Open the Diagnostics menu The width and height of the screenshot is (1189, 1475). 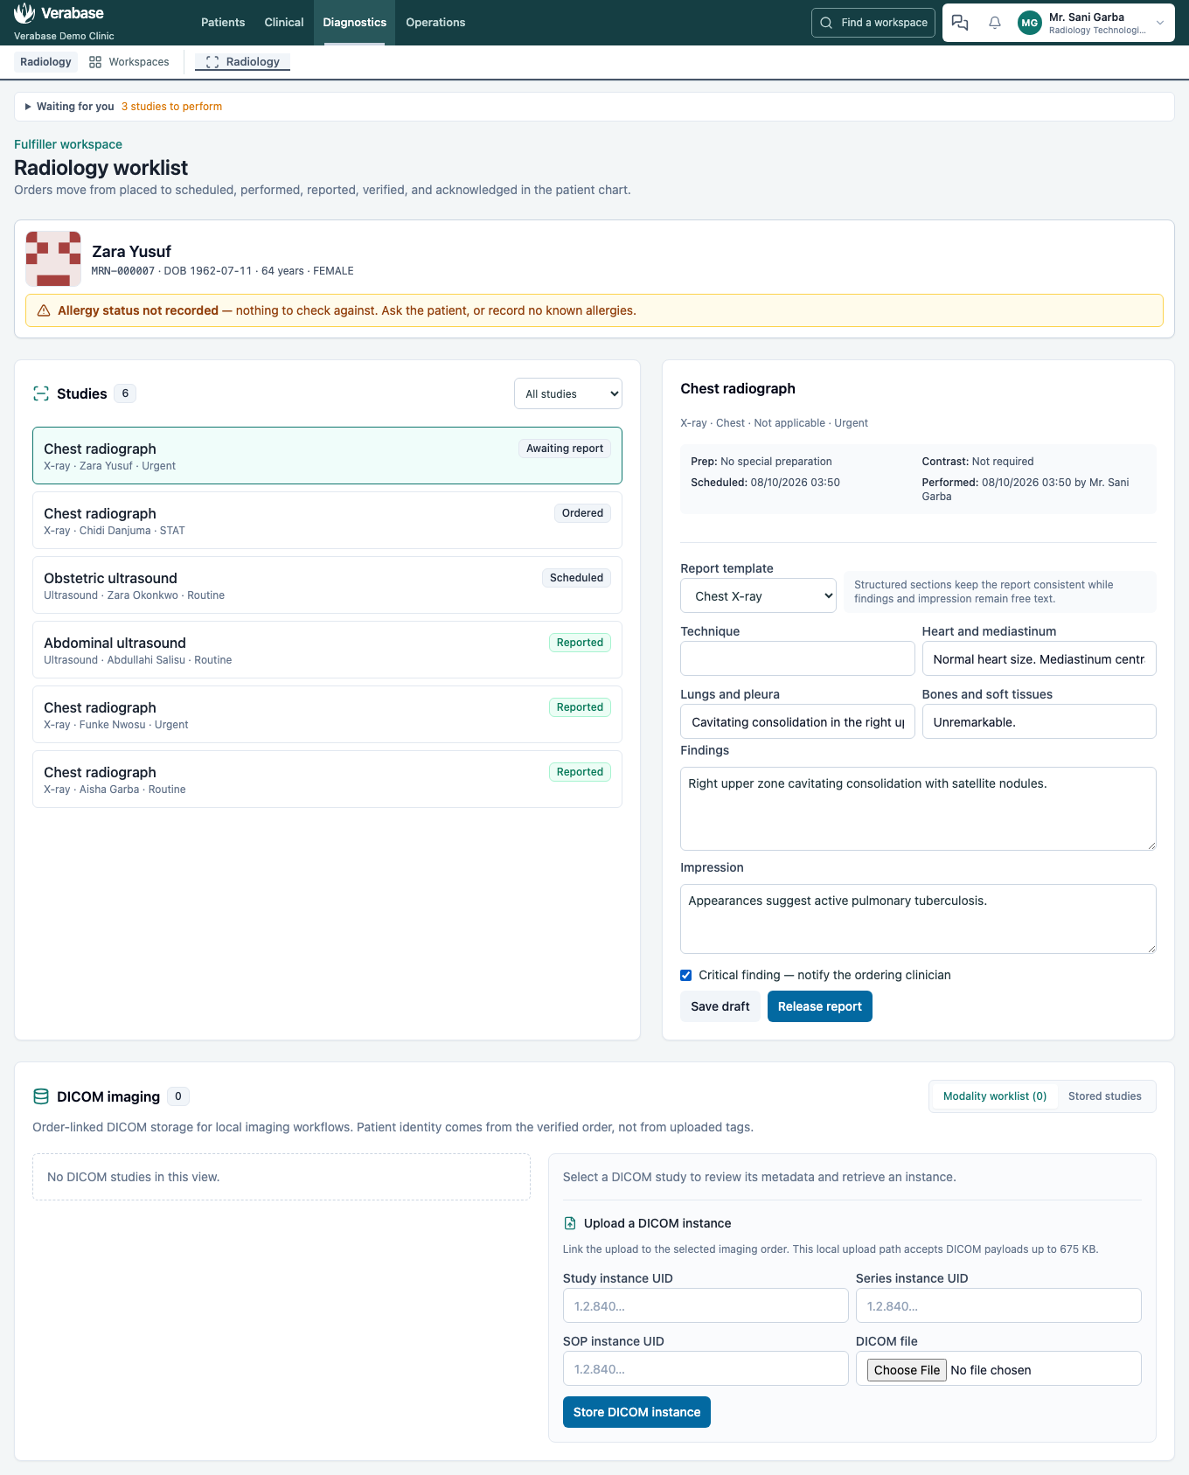(354, 23)
